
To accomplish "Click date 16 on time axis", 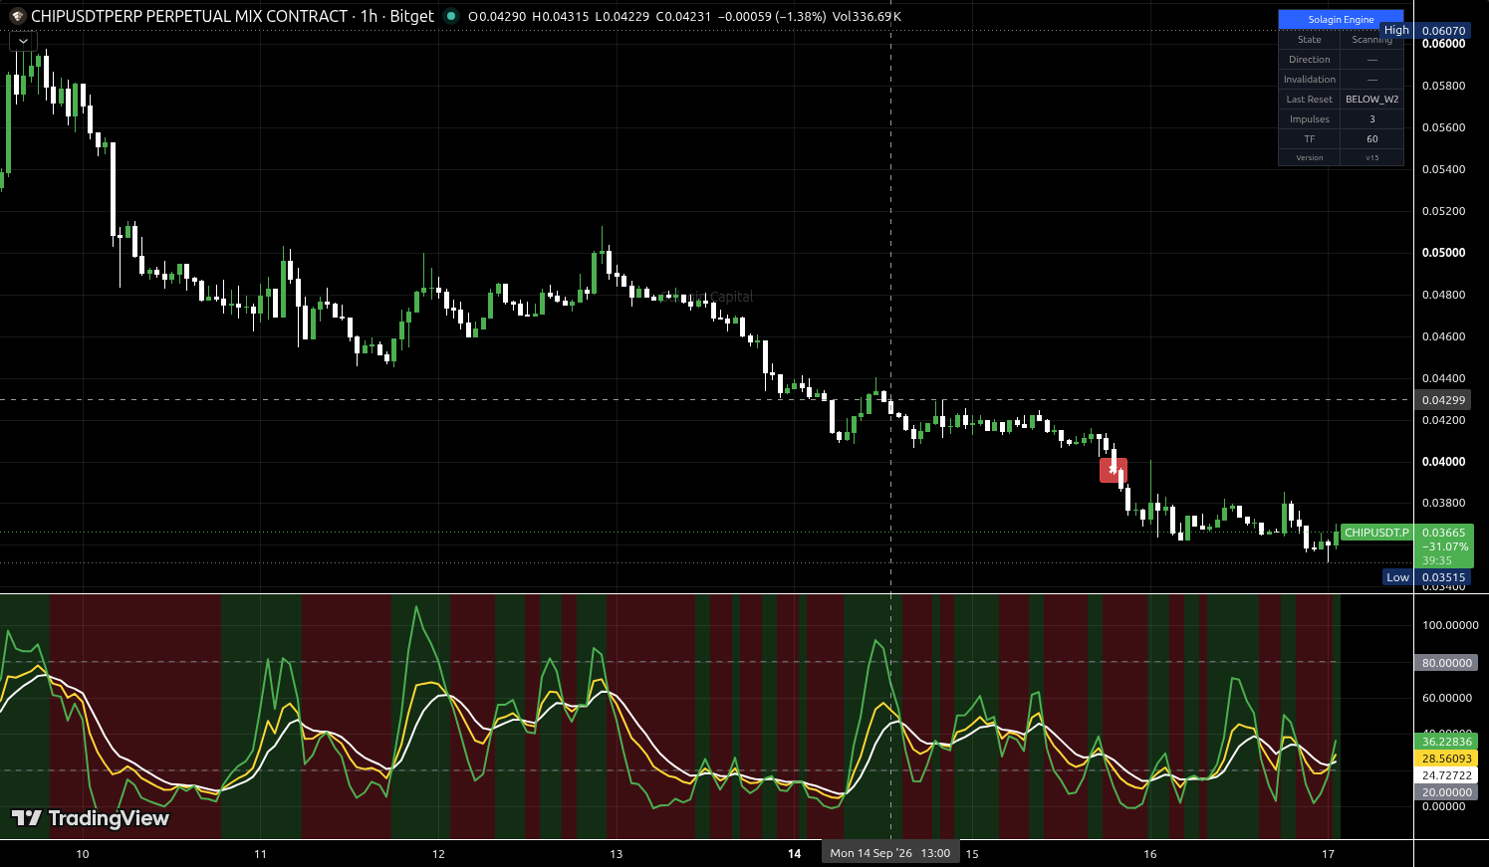I will (x=1150, y=854).
